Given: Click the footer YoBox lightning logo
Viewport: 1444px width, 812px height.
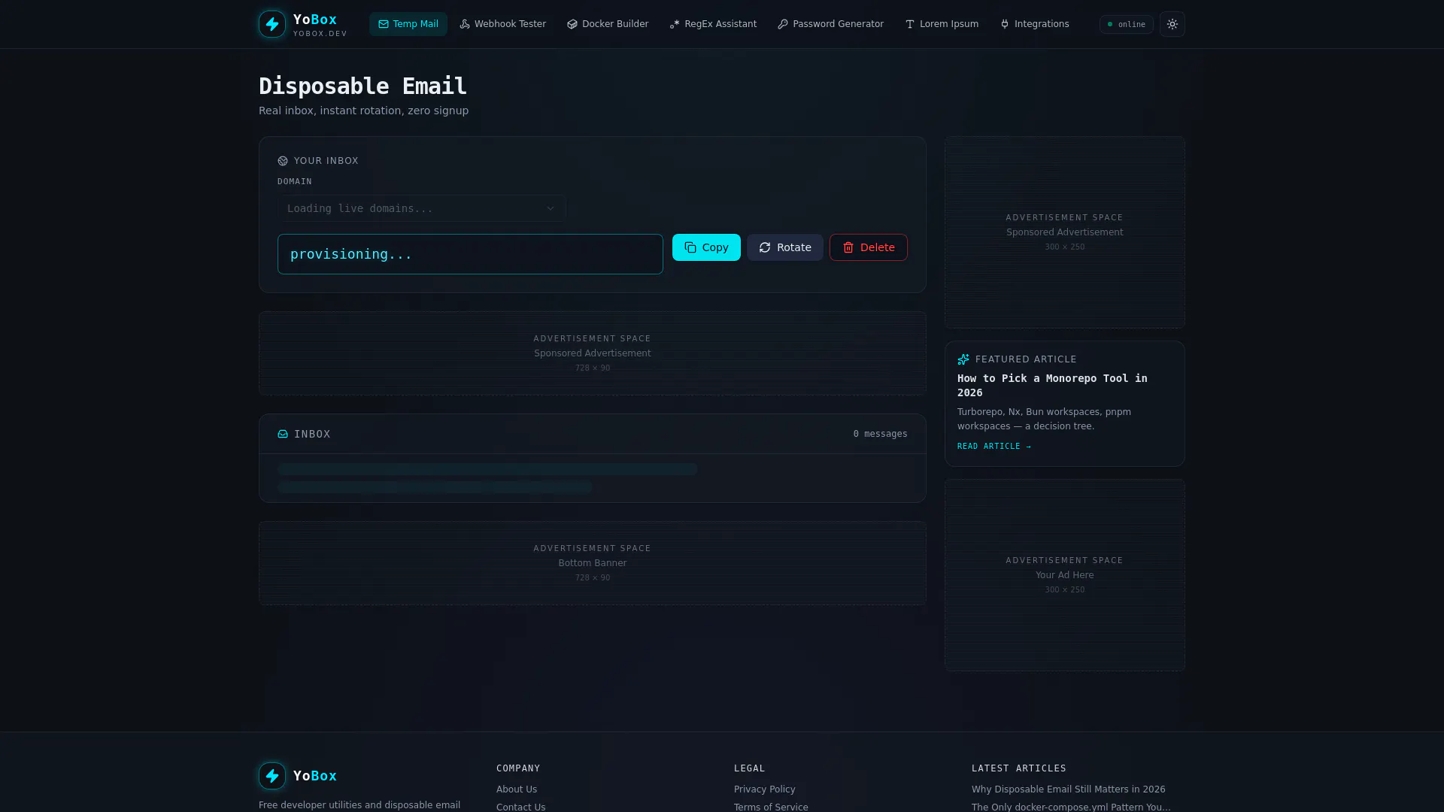Looking at the screenshot, I should click(272, 776).
